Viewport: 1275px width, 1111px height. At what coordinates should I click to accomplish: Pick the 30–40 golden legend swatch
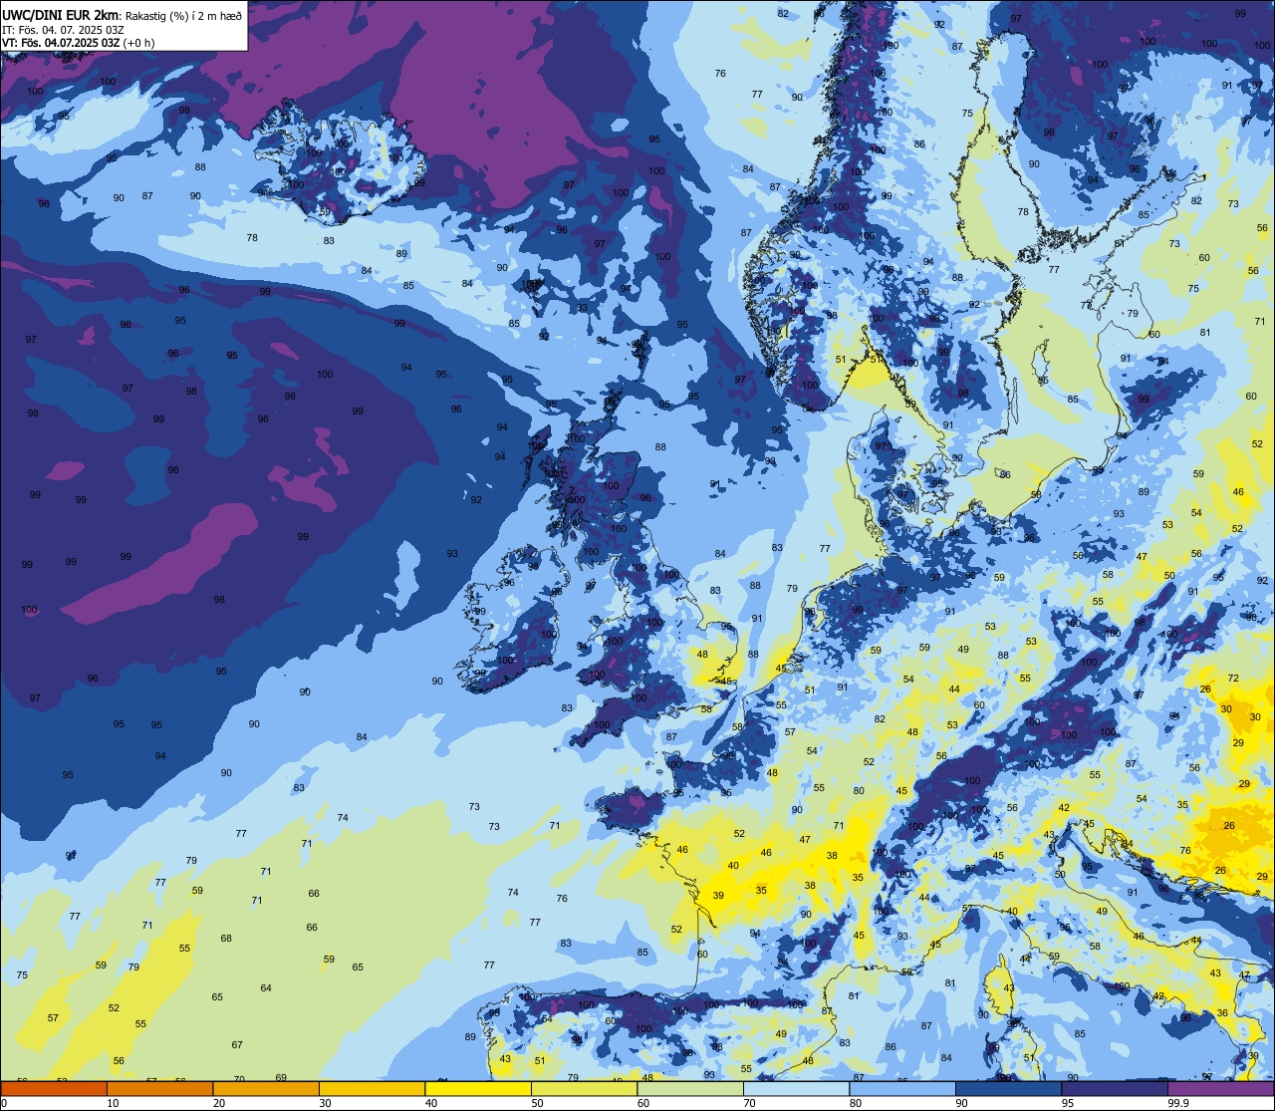point(372,1088)
